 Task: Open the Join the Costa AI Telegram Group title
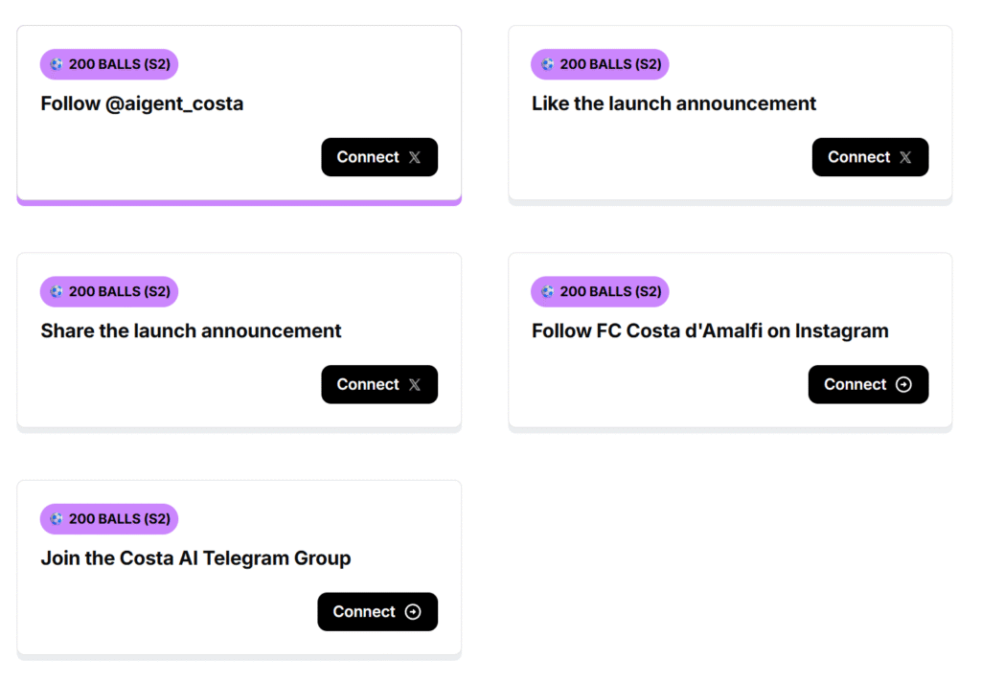(x=195, y=558)
